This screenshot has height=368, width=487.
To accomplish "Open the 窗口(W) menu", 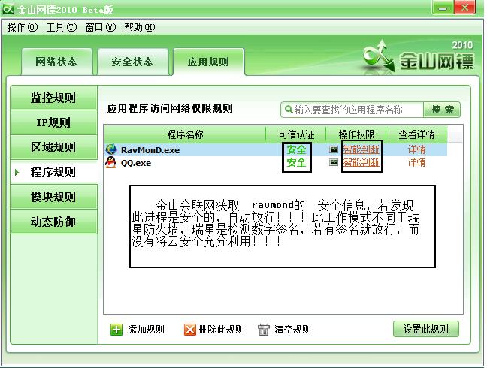I will [x=100, y=27].
